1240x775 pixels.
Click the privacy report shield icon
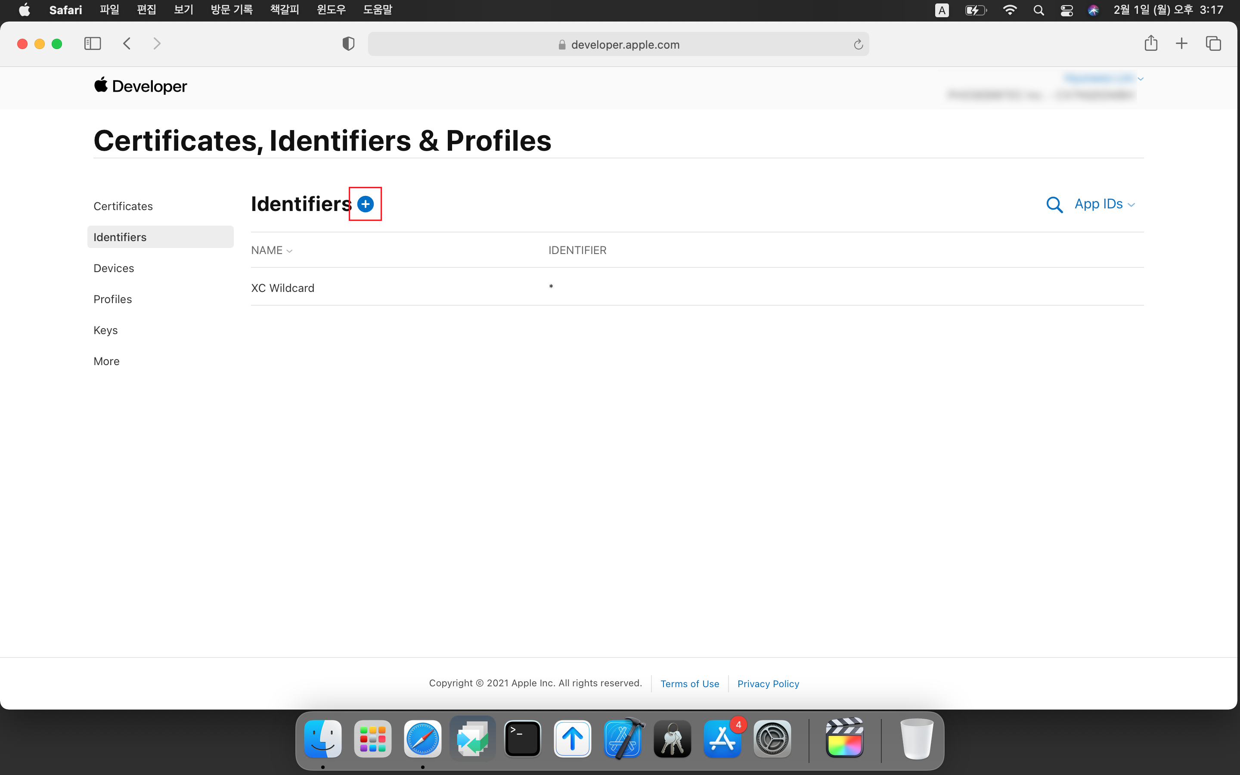[x=348, y=44]
